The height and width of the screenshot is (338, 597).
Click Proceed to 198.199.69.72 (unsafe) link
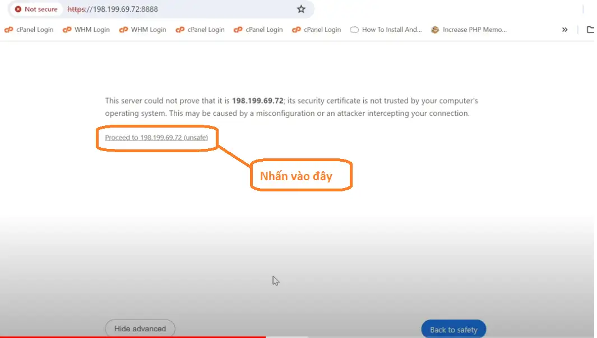[156, 138]
